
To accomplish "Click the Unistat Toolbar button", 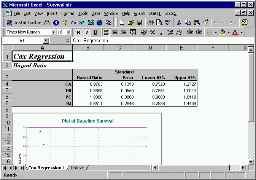I will click(25, 22).
